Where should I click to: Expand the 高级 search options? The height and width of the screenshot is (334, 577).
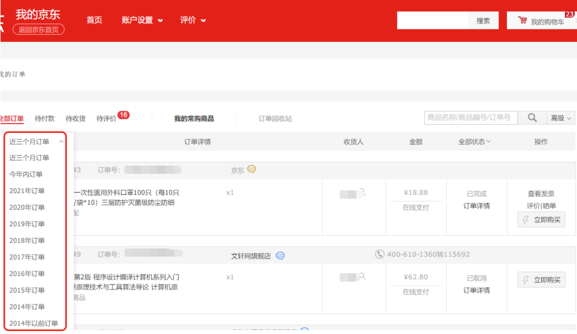click(561, 118)
